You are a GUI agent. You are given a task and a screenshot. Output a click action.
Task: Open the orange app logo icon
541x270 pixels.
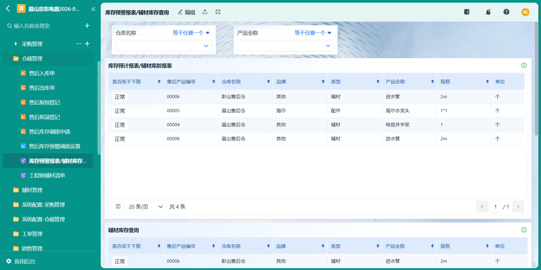(x=21, y=9)
